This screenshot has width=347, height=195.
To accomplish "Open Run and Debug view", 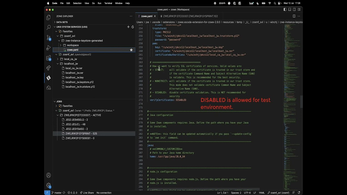I will click(x=49, y=48).
